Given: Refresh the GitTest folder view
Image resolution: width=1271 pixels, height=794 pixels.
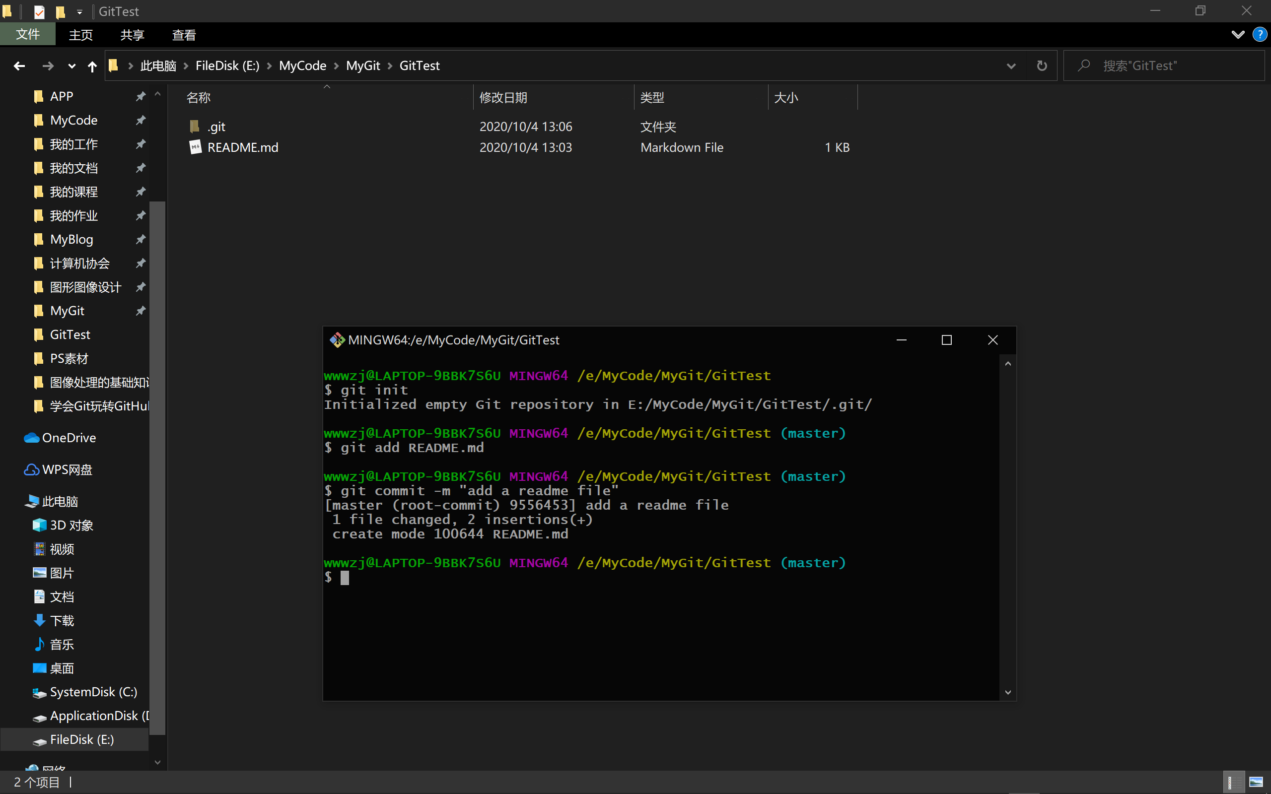Looking at the screenshot, I should pyautogui.click(x=1042, y=66).
